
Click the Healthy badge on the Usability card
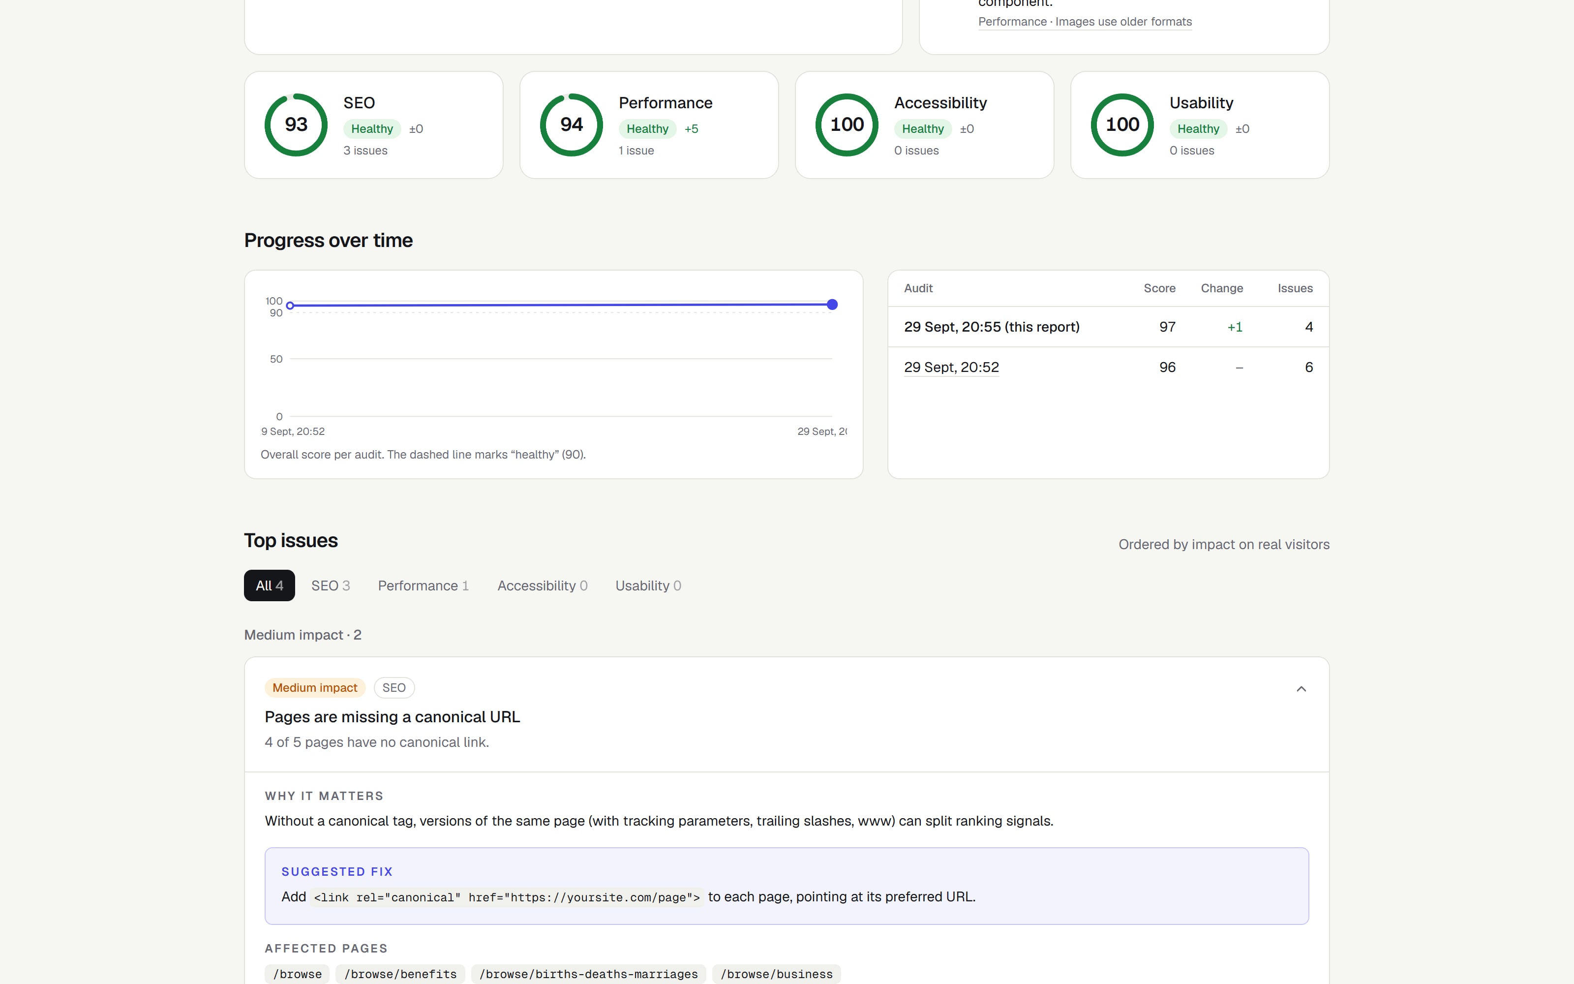[x=1198, y=129]
